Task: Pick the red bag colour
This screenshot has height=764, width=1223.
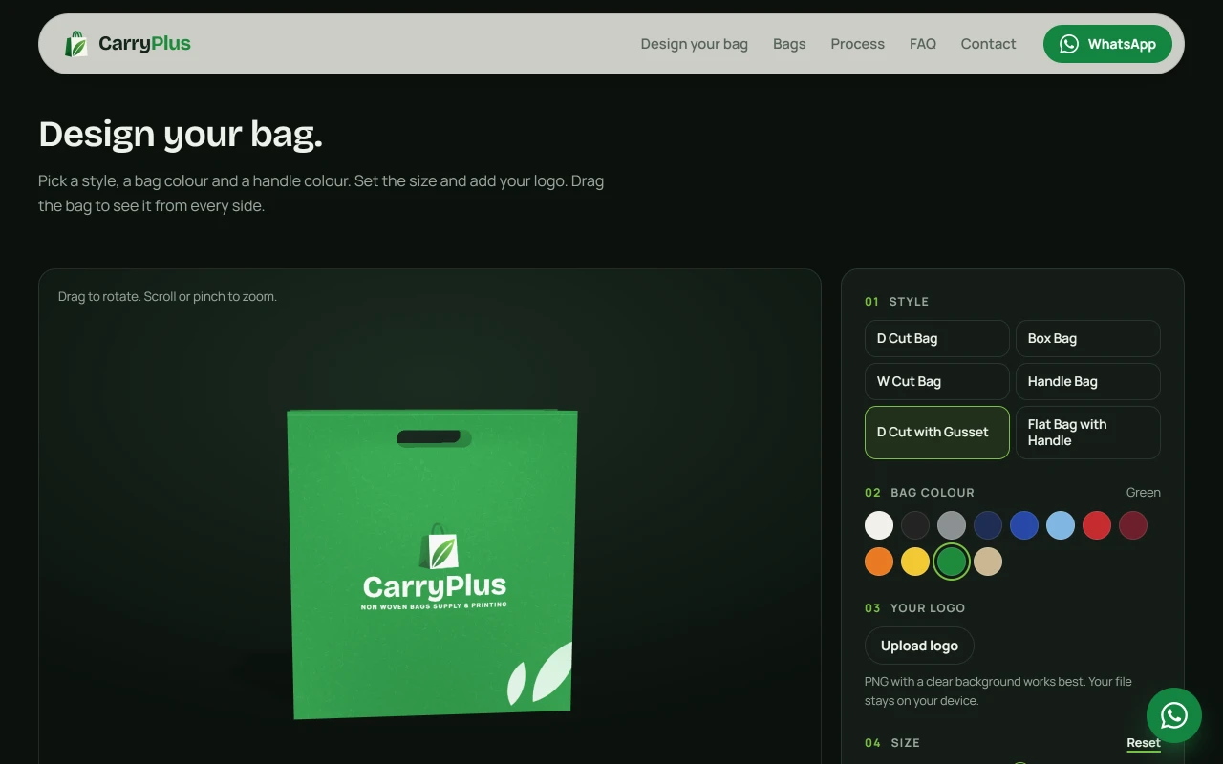Action: pyautogui.click(x=1097, y=525)
